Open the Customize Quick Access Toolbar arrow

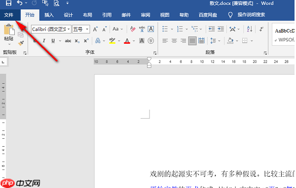[x=68, y=3]
